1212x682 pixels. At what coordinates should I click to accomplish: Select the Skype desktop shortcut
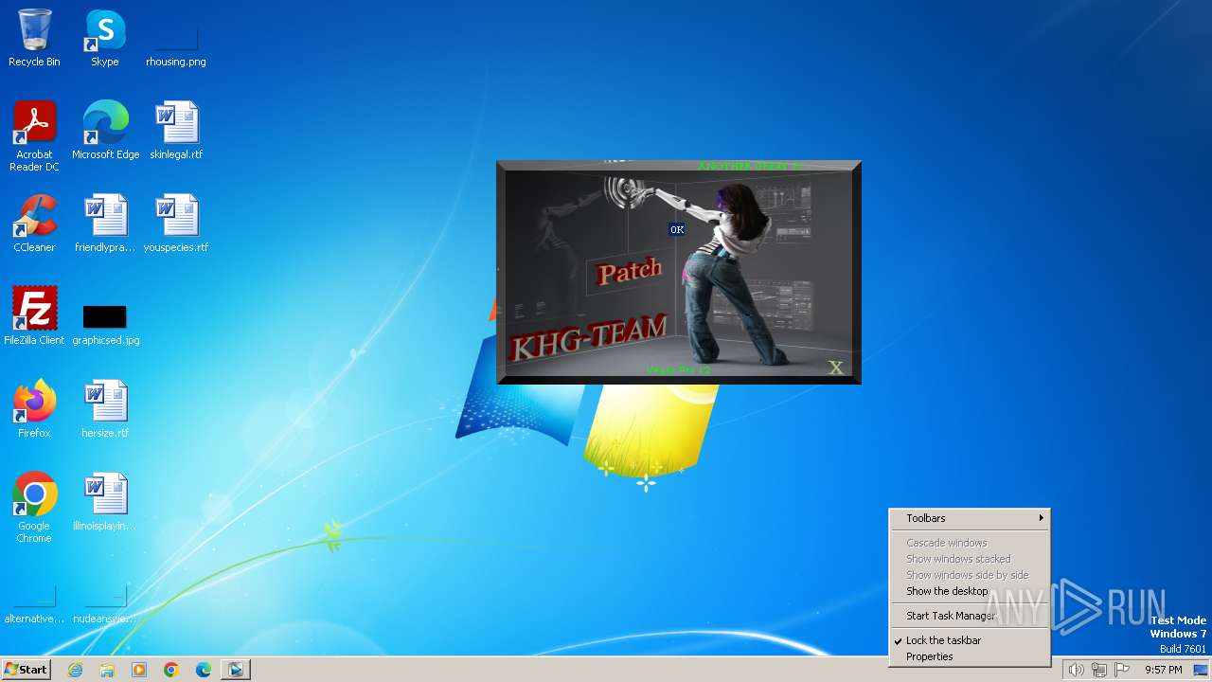click(105, 38)
